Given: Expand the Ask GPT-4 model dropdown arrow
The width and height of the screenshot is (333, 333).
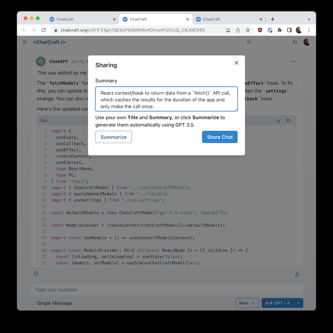Looking at the screenshot, I should [298, 303].
